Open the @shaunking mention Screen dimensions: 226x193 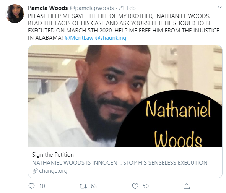tap(111, 38)
